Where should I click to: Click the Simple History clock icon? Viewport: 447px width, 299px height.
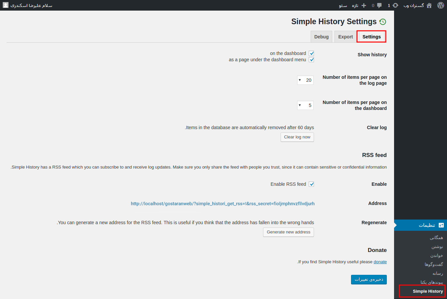(x=383, y=22)
